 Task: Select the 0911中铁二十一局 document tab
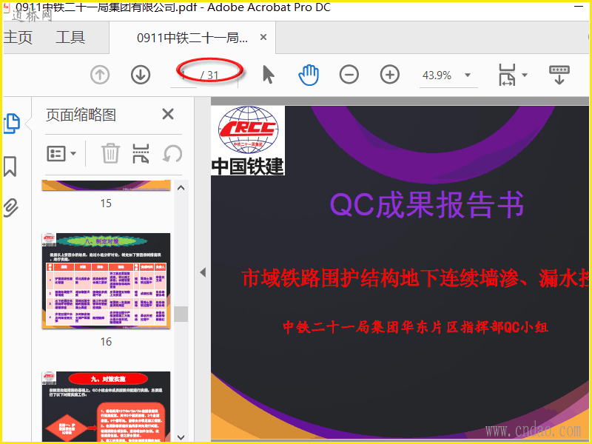point(192,38)
